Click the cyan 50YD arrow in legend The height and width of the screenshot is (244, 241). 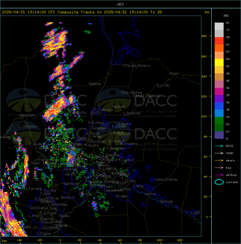coord(219,146)
